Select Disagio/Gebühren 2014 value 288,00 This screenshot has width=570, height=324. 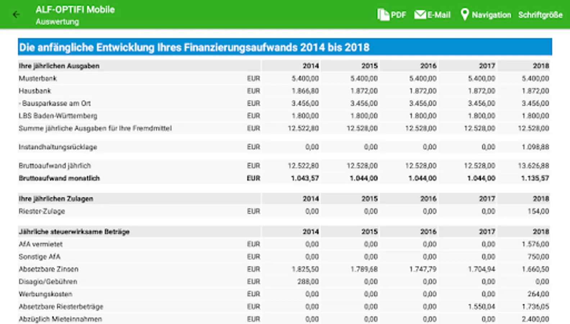click(x=308, y=282)
